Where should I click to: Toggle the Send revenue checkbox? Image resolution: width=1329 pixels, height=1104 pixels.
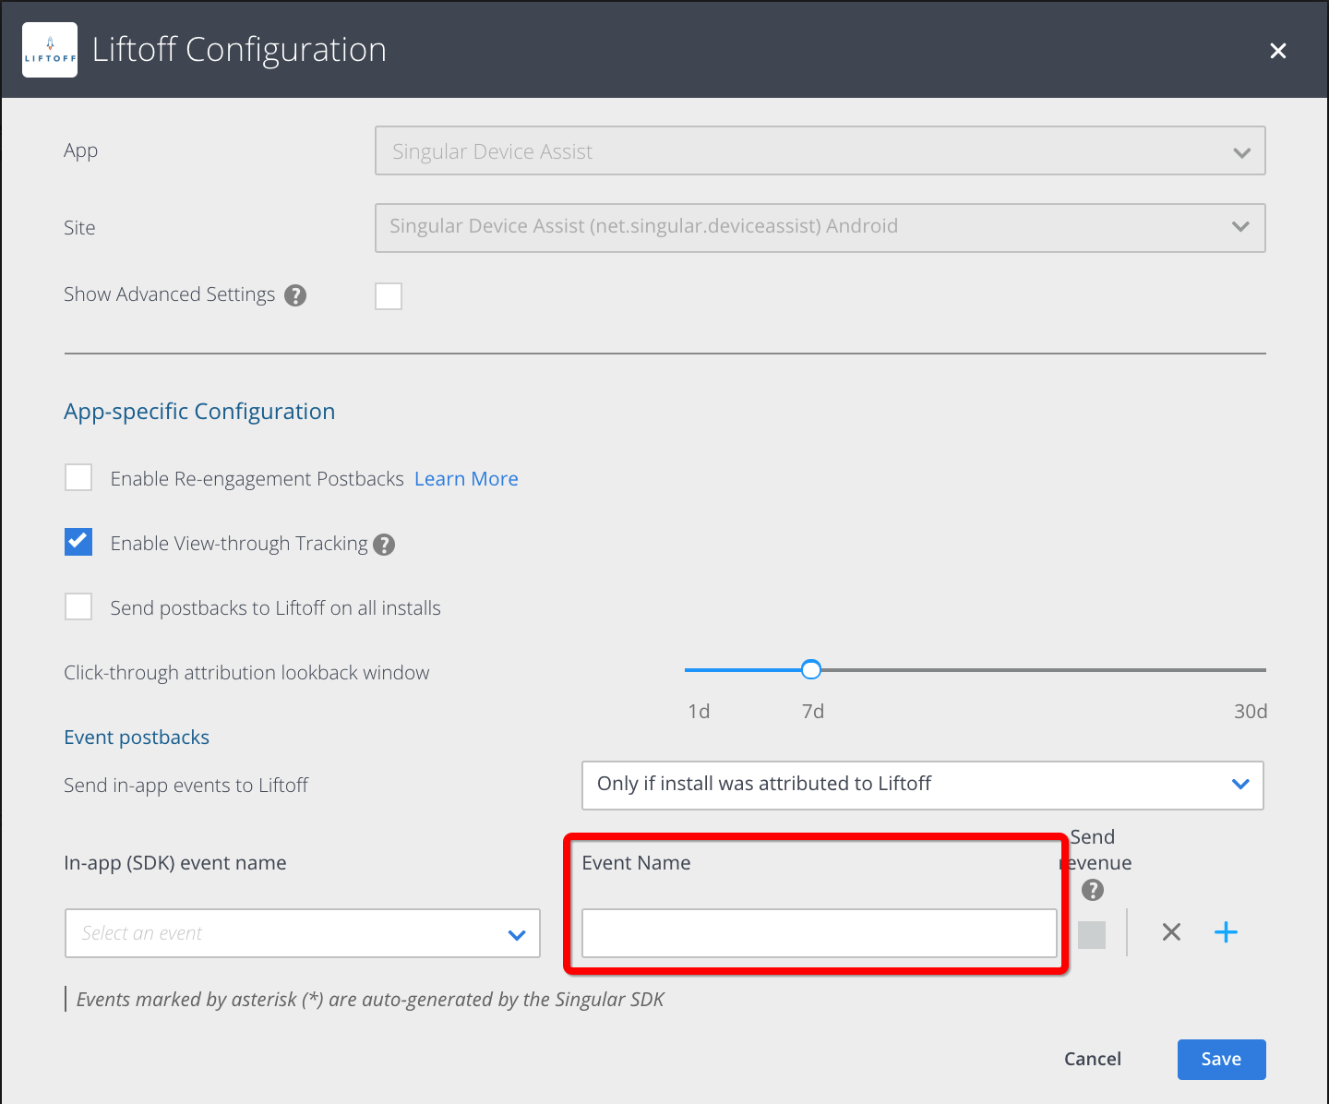click(1092, 934)
